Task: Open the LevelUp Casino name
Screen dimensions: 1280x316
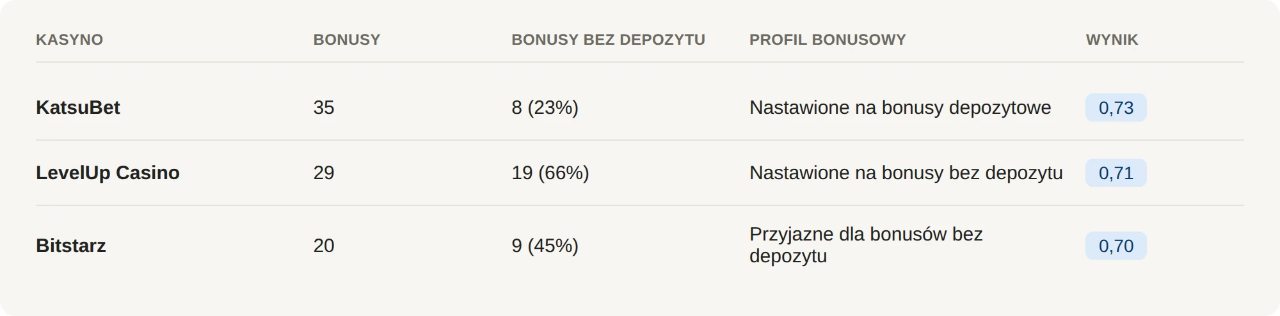Action: (108, 173)
